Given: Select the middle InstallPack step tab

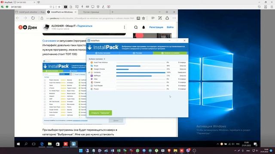Looking at the screenshot, I should (x=136, y=53).
